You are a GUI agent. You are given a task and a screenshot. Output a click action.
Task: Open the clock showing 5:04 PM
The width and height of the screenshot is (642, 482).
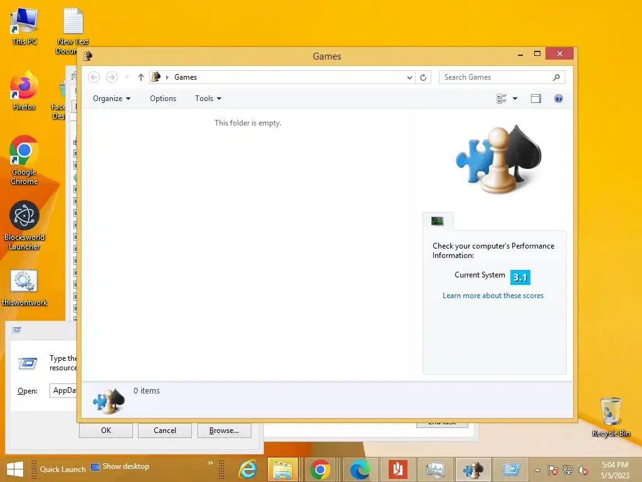[x=615, y=470]
